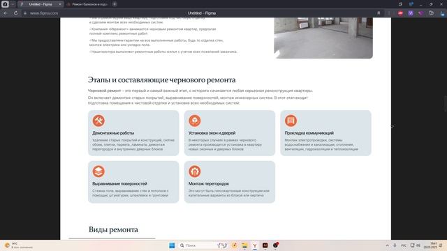Click the page vertical scrollbar on the right edge
This screenshot has width=447, height=251.
point(446,104)
